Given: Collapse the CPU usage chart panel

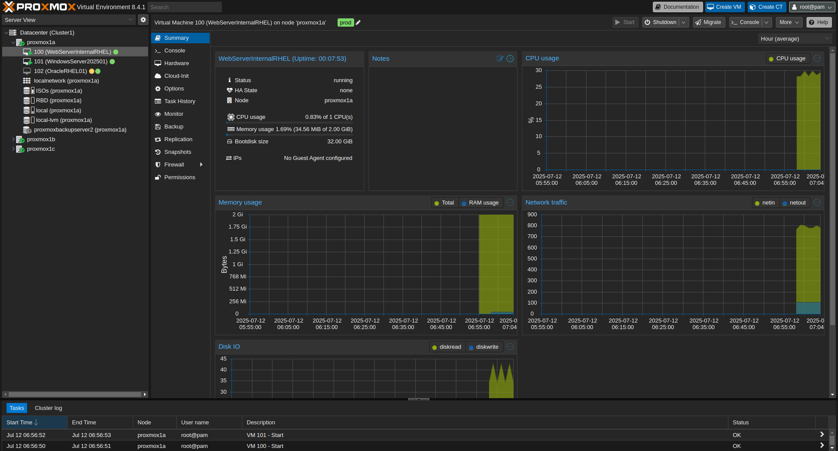Looking at the screenshot, I should (x=817, y=58).
